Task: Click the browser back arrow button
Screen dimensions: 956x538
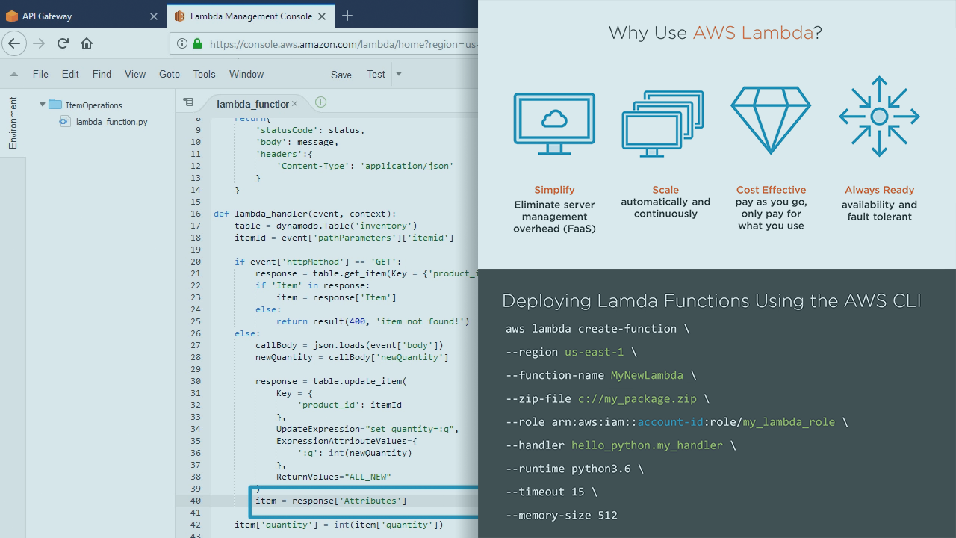Action: tap(14, 43)
